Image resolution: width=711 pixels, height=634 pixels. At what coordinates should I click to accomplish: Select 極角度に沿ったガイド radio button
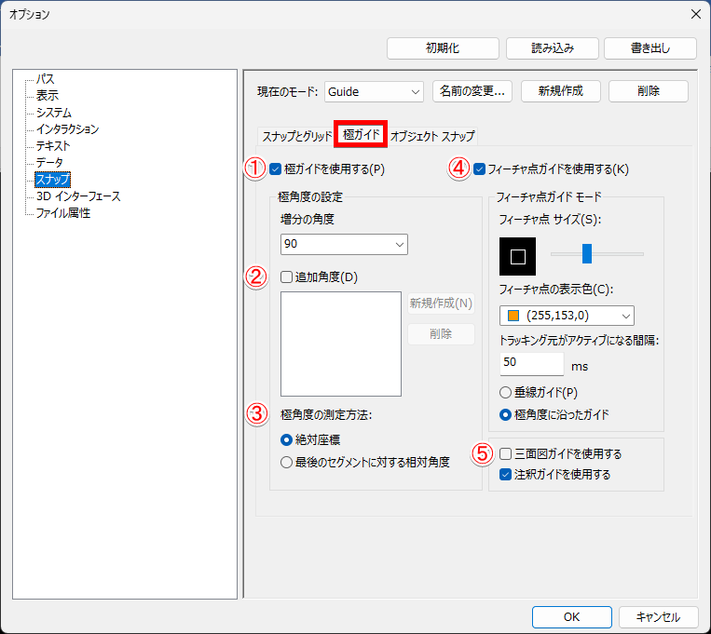coord(505,414)
